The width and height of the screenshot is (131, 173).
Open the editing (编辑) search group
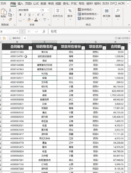[x=118, y=14]
